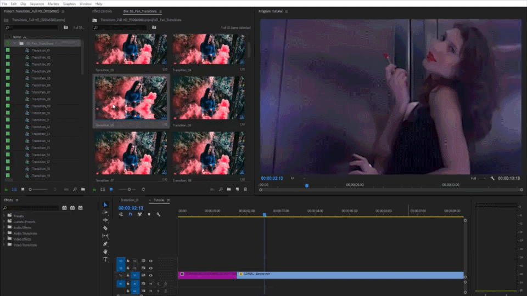Click the Add Marker icon in timeline
The height and width of the screenshot is (296, 527).
coord(149,214)
